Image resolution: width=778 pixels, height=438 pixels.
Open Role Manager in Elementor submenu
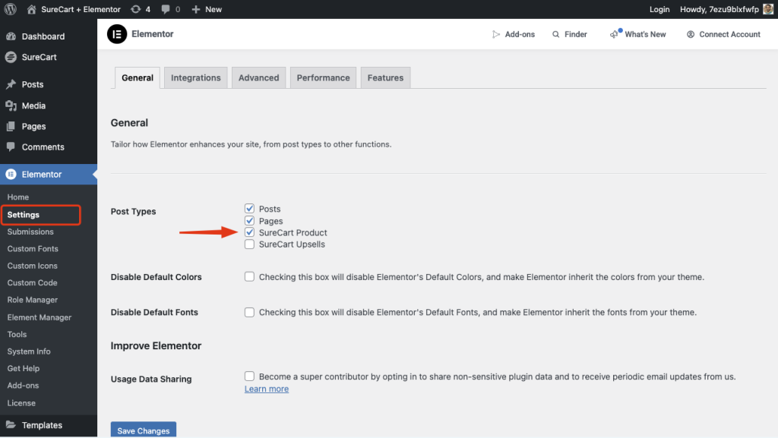32,300
